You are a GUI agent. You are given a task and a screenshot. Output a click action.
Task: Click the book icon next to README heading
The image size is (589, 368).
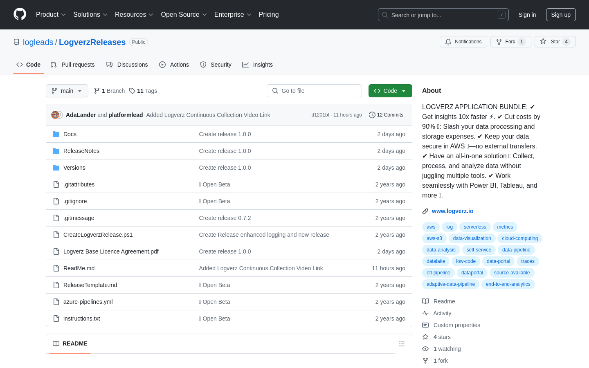coord(56,343)
